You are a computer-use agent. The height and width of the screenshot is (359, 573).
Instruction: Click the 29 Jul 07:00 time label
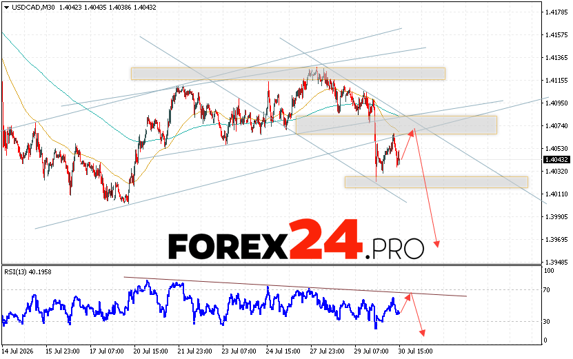click(x=371, y=351)
